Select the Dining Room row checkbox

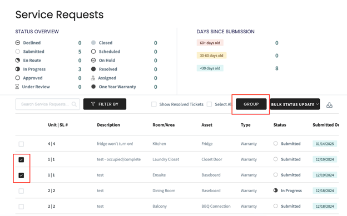tap(21, 191)
